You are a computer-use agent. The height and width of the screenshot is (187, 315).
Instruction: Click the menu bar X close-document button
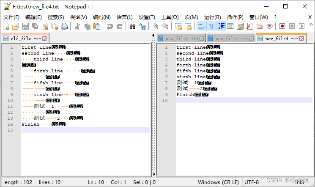[310, 17]
